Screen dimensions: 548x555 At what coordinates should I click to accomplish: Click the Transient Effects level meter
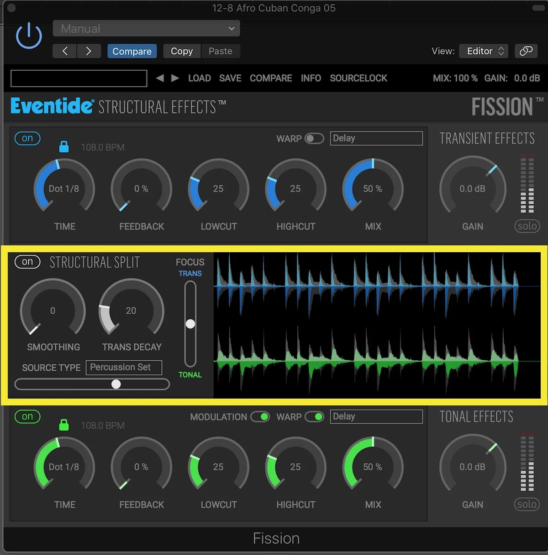pos(527,183)
